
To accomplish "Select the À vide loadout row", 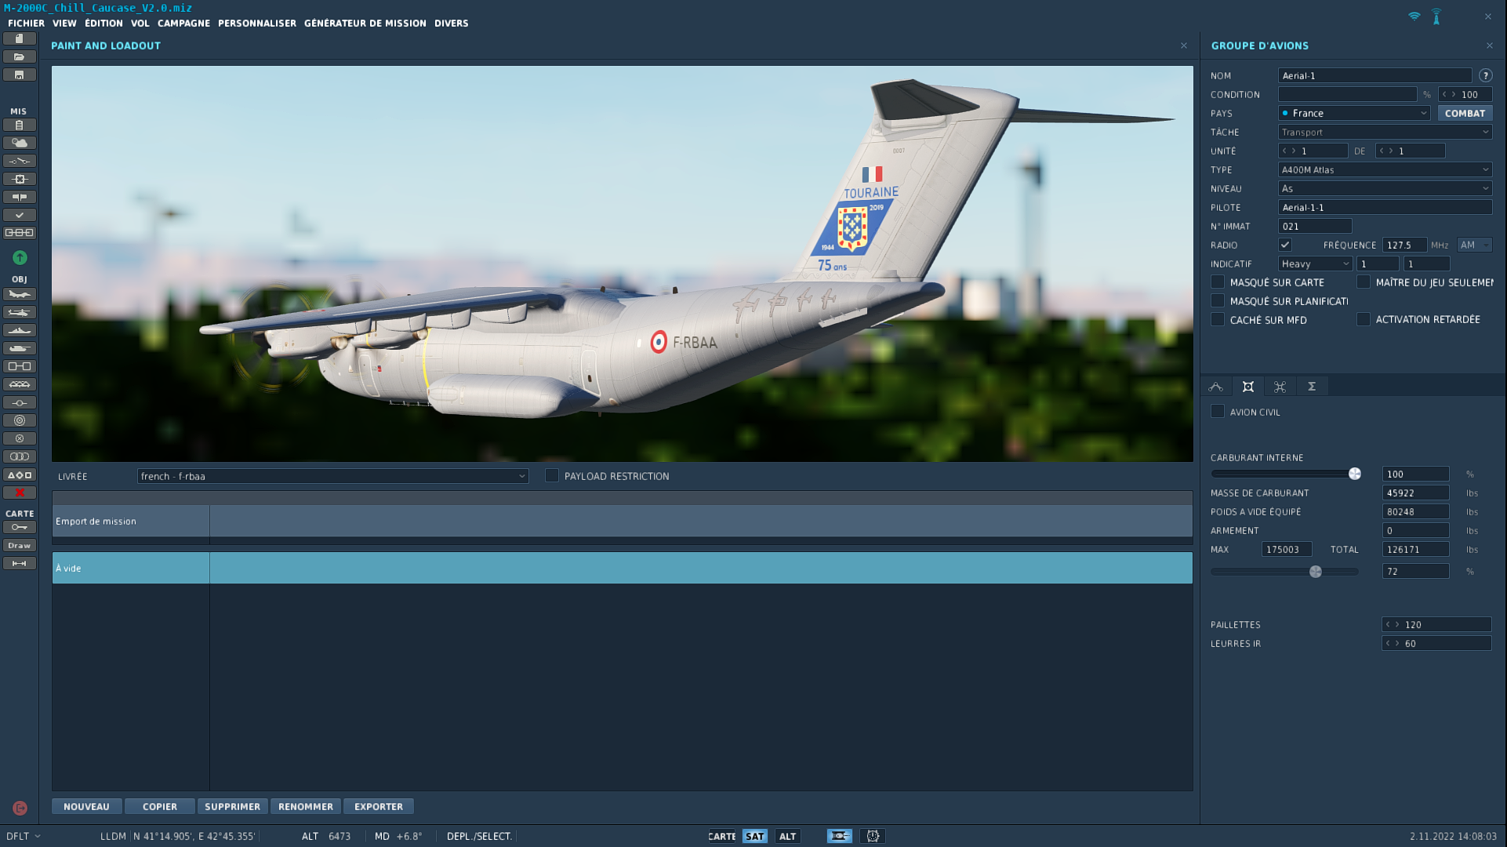I will click(x=623, y=568).
